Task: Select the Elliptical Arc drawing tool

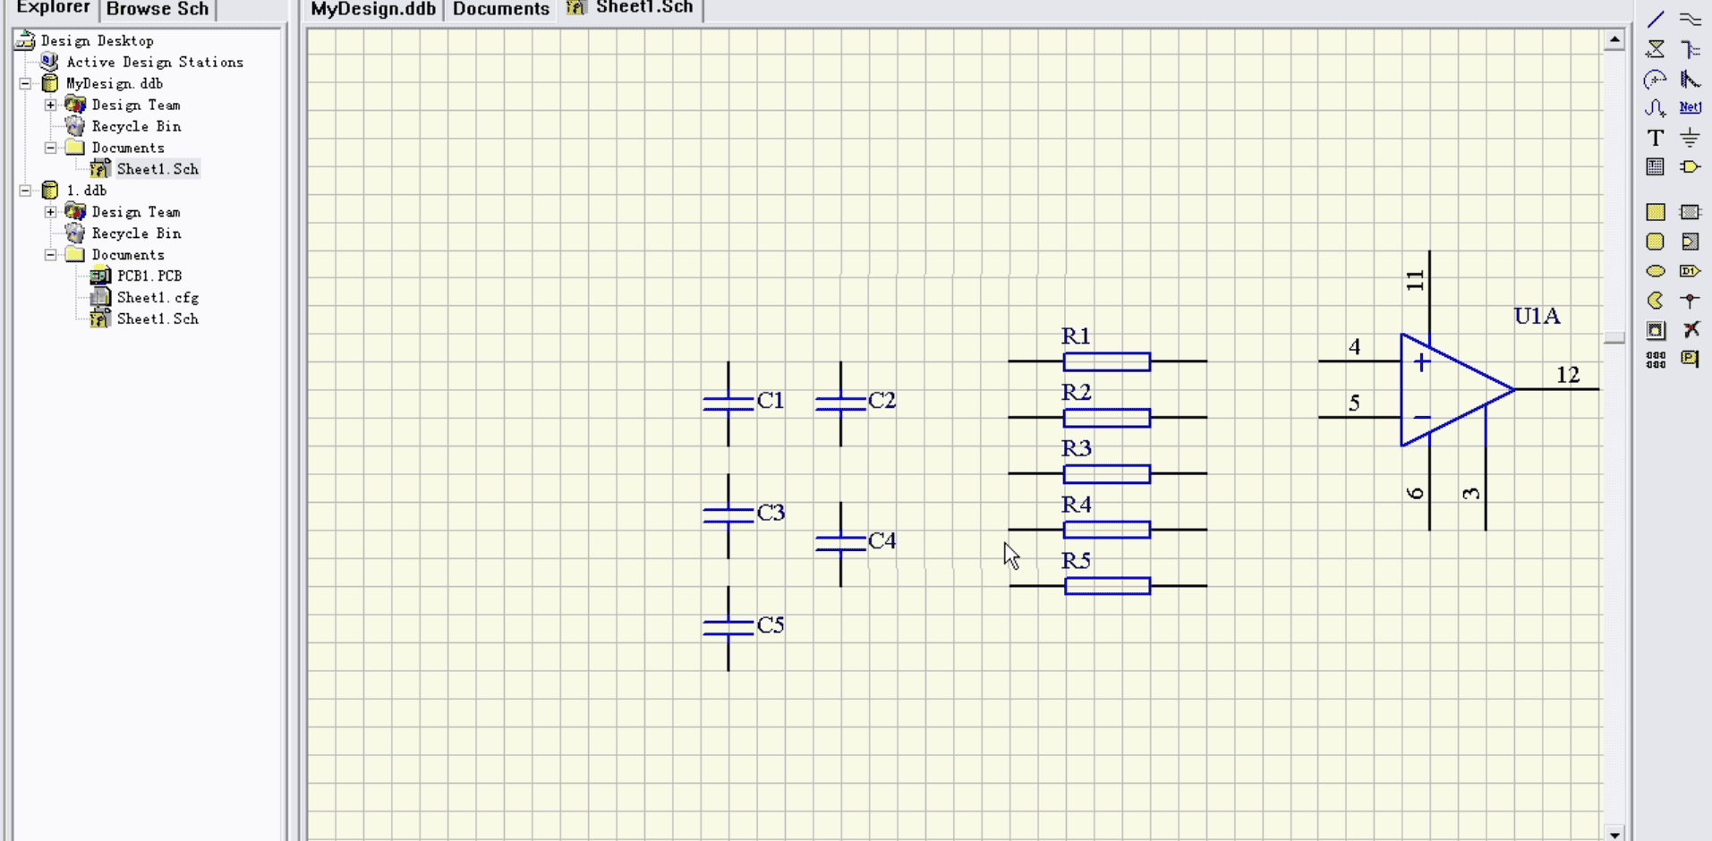Action: tap(1656, 79)
